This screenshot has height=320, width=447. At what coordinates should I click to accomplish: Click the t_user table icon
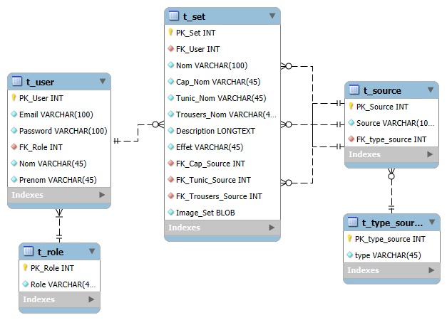coord(17,81)
